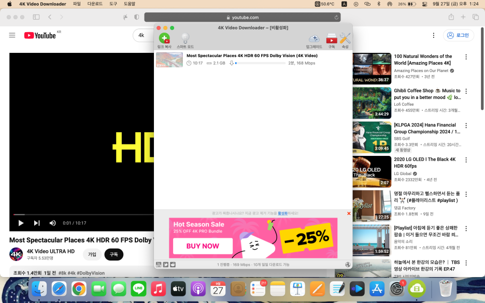This screenshot has height=303, width=485.
Task: Go back in Safari
Action: click(x=50, y=17)
